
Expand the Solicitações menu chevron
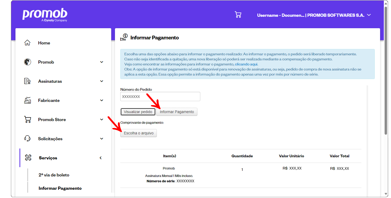(x=102, y=139)
